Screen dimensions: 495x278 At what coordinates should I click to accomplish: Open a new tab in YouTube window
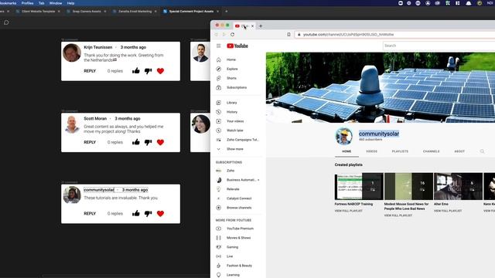click(261, 25)
